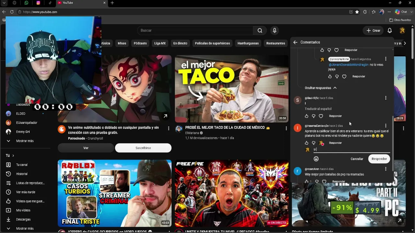Open options for the Crunchyroll ad
This screenshot has width=415, height=233.
click(169, 128)
